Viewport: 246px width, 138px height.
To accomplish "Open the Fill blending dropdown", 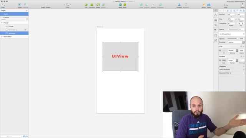I will (233, 51).
